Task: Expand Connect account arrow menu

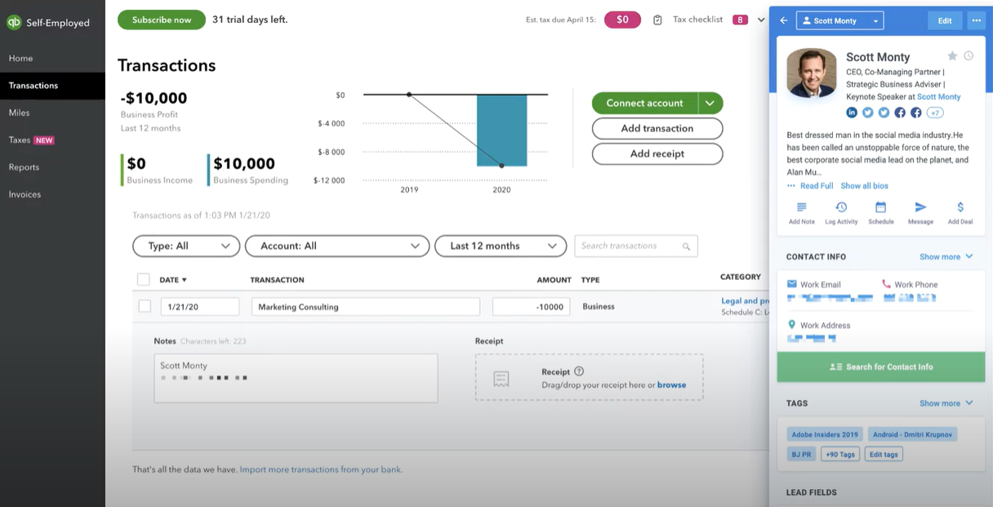Action: [710, 103]
